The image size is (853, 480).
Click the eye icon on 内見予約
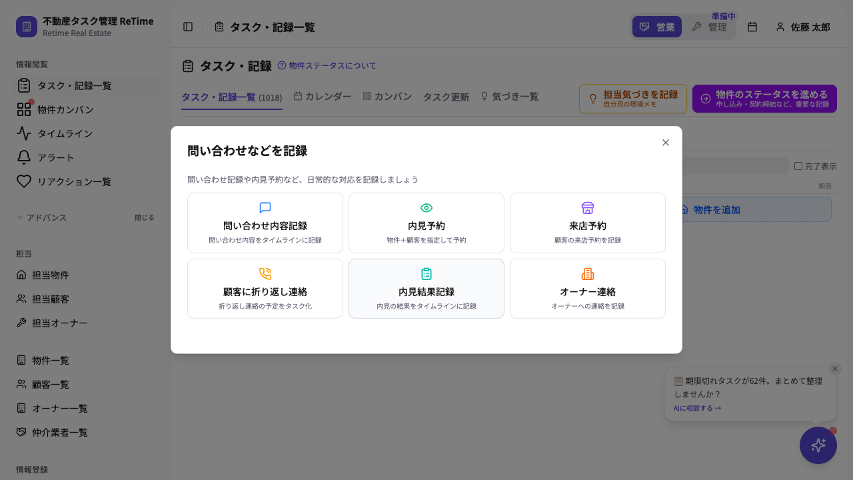pyautogui.click(x=426, y=208)
